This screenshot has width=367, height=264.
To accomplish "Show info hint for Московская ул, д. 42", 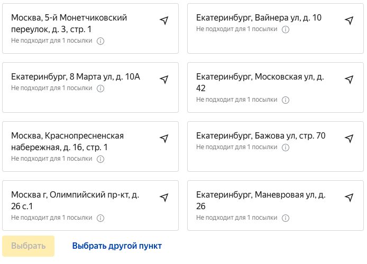I will tap(286, 100).
